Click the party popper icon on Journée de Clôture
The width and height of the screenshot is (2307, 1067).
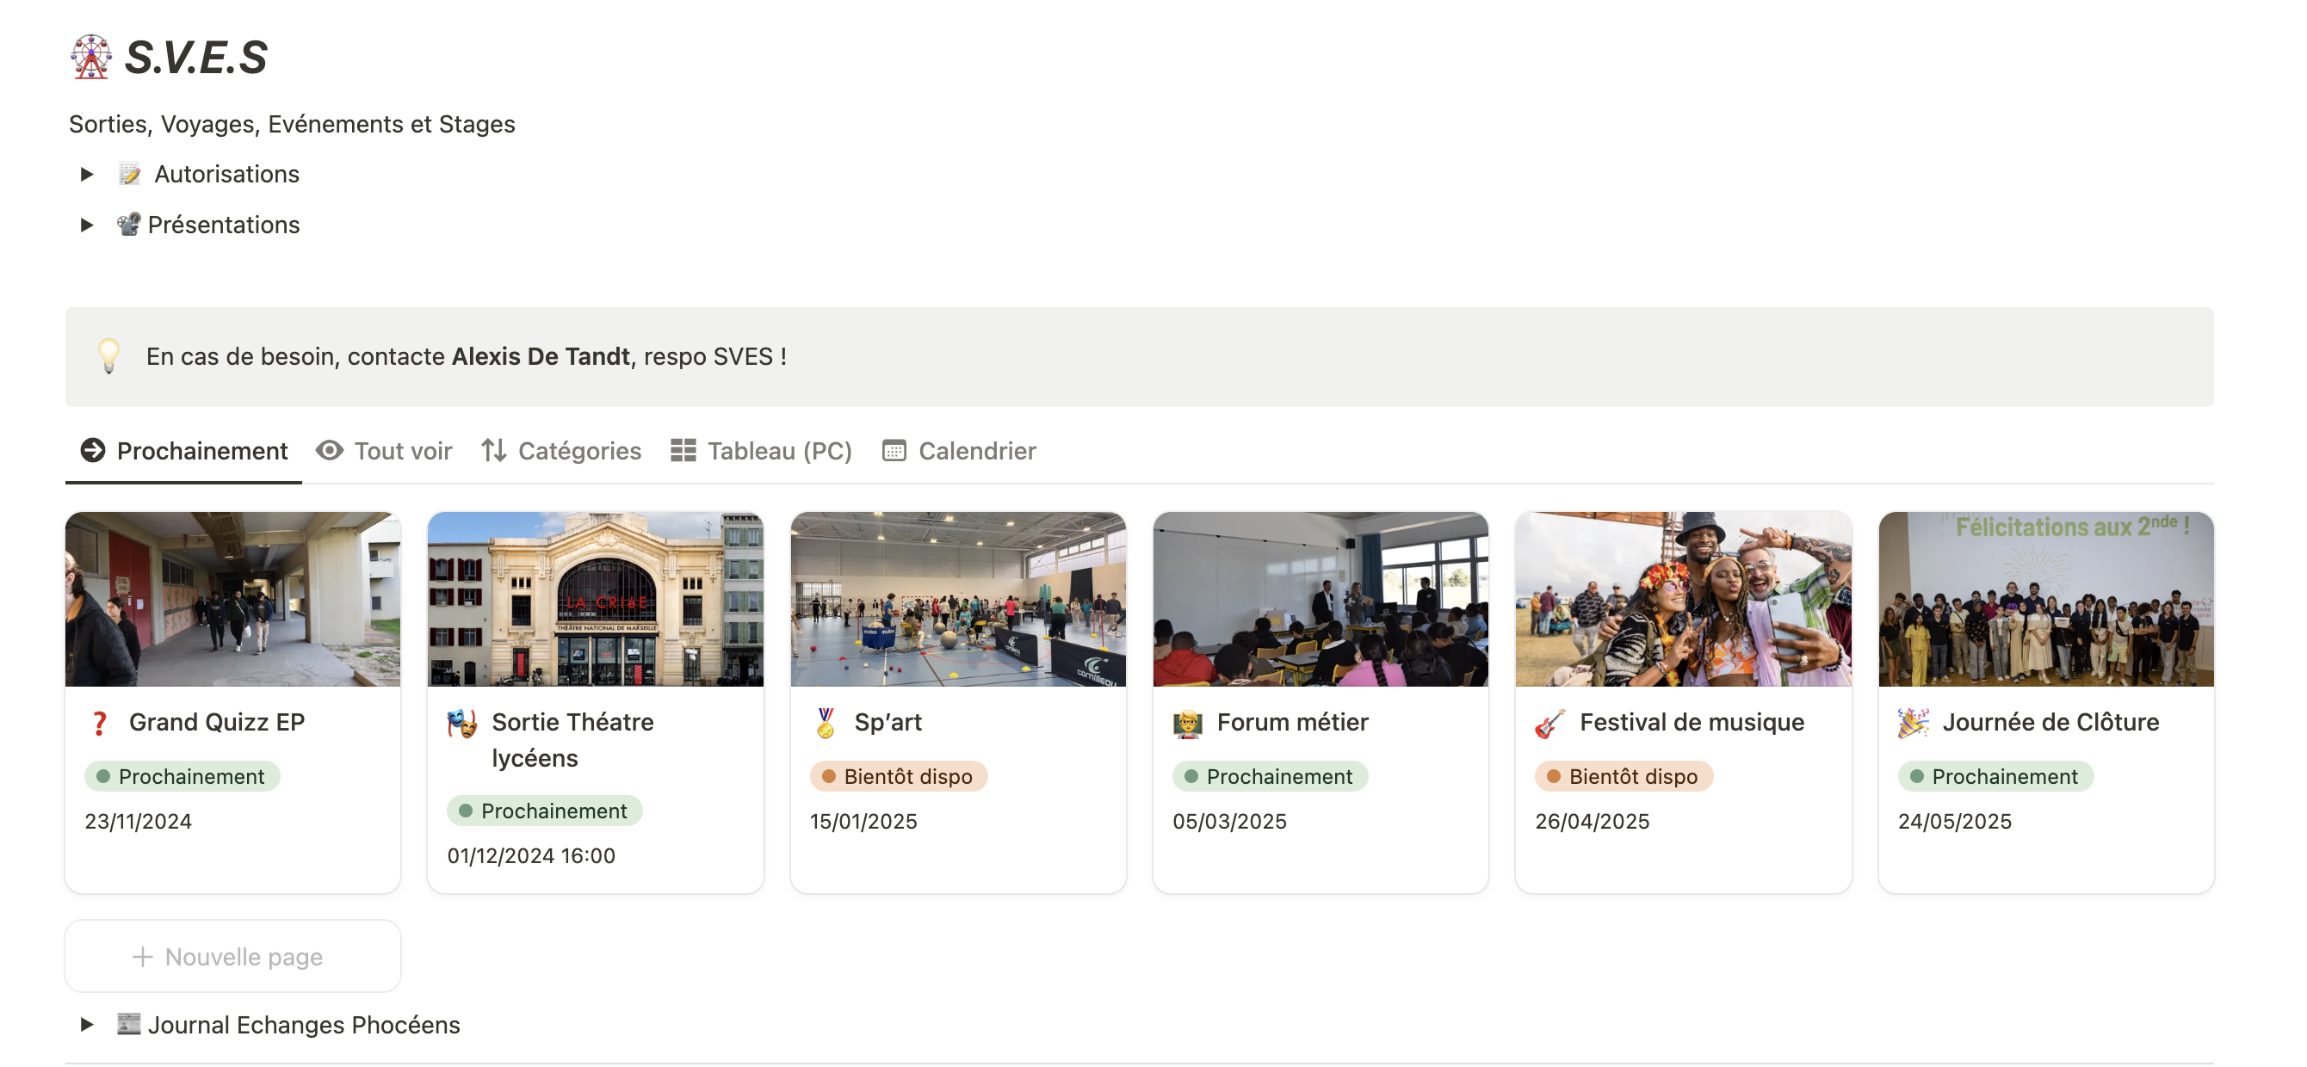(1912, 722)
